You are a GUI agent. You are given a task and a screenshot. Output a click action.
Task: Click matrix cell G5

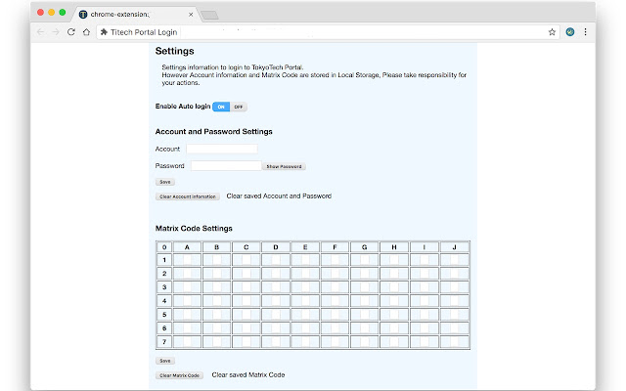tap(364, 315)
